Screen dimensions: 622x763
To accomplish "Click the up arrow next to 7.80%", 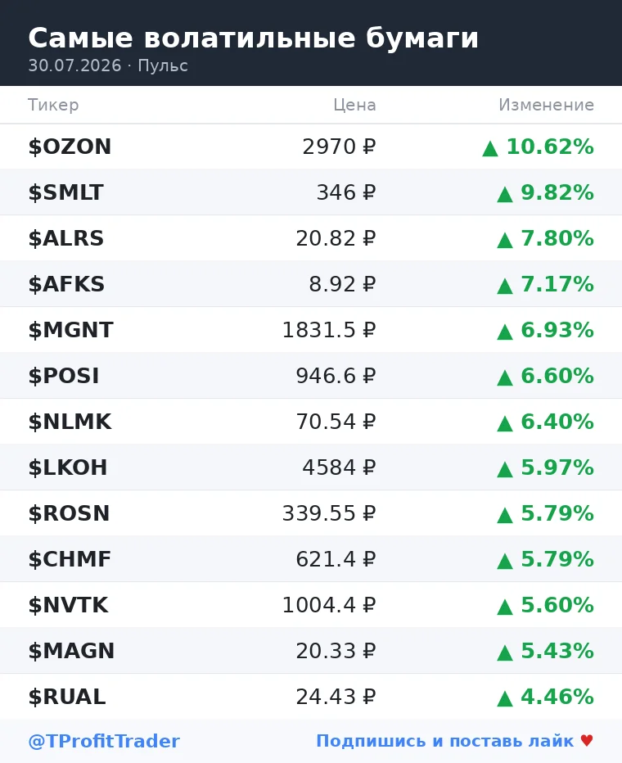I will point(505,240).
